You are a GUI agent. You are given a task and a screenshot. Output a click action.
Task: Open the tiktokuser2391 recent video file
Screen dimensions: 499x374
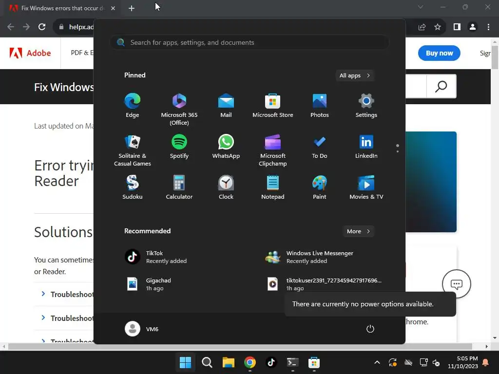pos(325,284)
